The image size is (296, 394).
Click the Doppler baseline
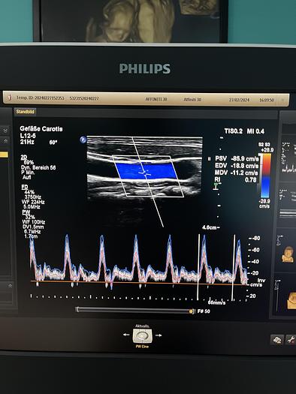click(x=139, y=283)
